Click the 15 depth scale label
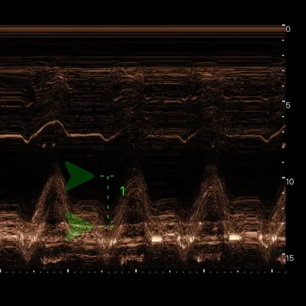Image resolution: width=306 pixels, height=306 pixels. [x=289, y=258]
